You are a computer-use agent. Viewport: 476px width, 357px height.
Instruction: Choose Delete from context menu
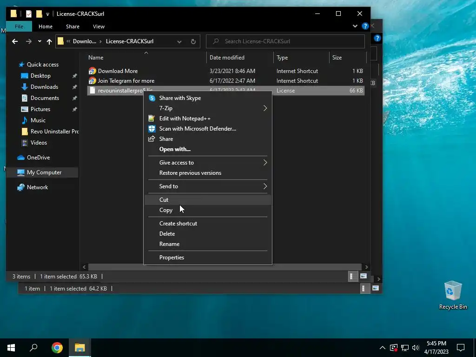(208, 234)
